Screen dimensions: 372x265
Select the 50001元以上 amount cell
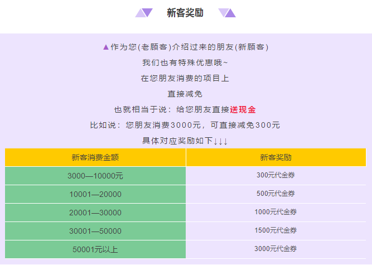click(95, 249)
